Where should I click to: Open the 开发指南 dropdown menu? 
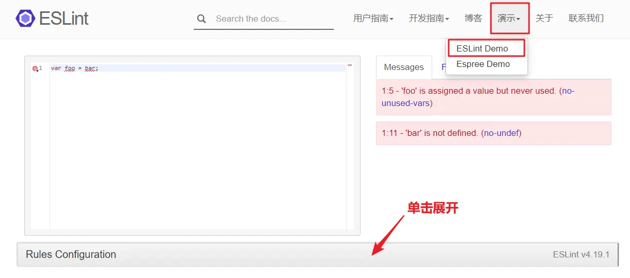[x=429, y=19]
